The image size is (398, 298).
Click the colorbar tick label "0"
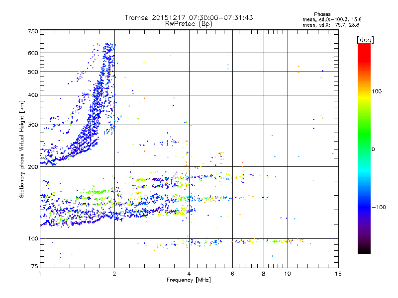tap(373, 149)
